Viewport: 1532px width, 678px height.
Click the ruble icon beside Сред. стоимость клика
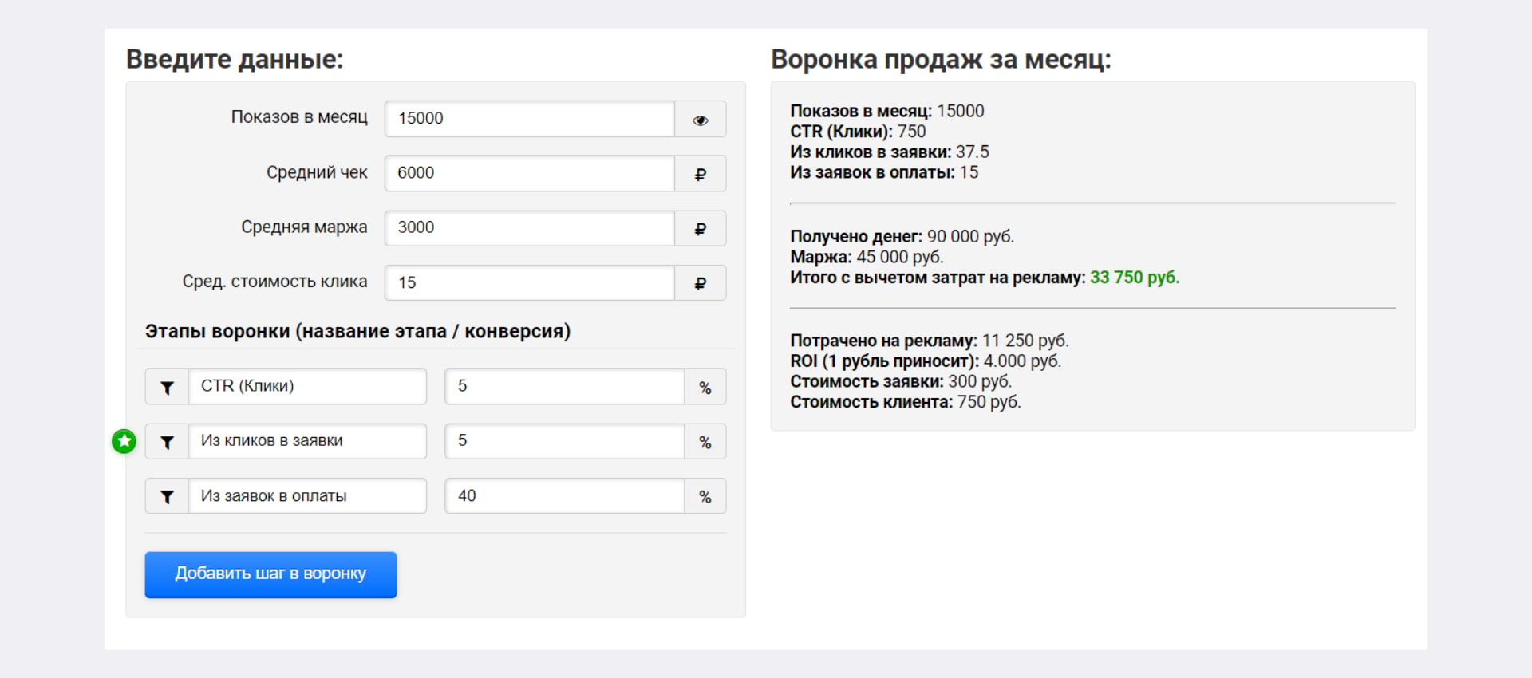point(700,283)
